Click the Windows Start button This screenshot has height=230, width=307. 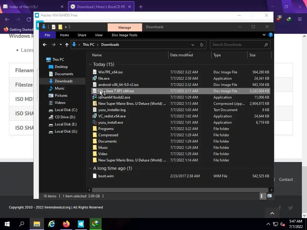7,224
